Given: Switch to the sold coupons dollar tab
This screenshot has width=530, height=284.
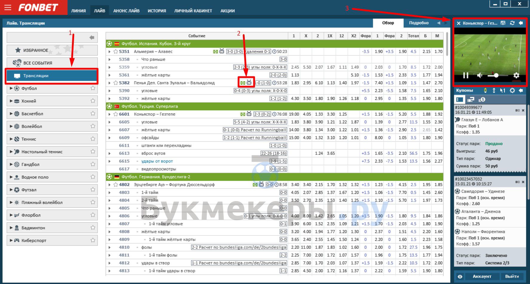Looking at the screenshot, I should tap(482, 100).
